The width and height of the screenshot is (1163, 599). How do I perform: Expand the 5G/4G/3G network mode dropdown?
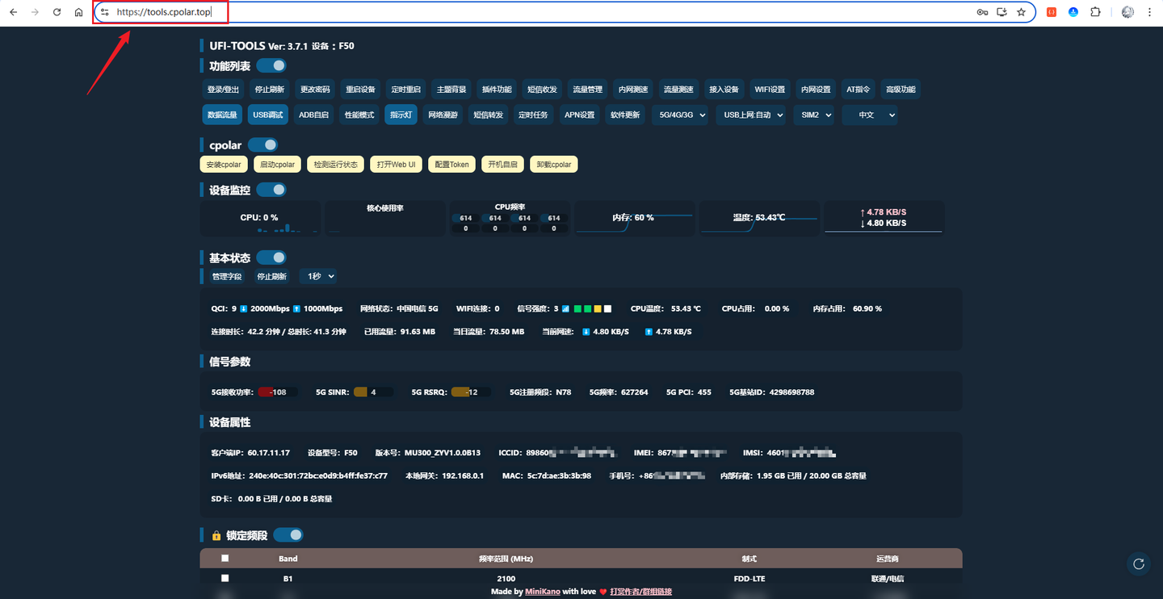pyautogui.click(x=680, y=115)
